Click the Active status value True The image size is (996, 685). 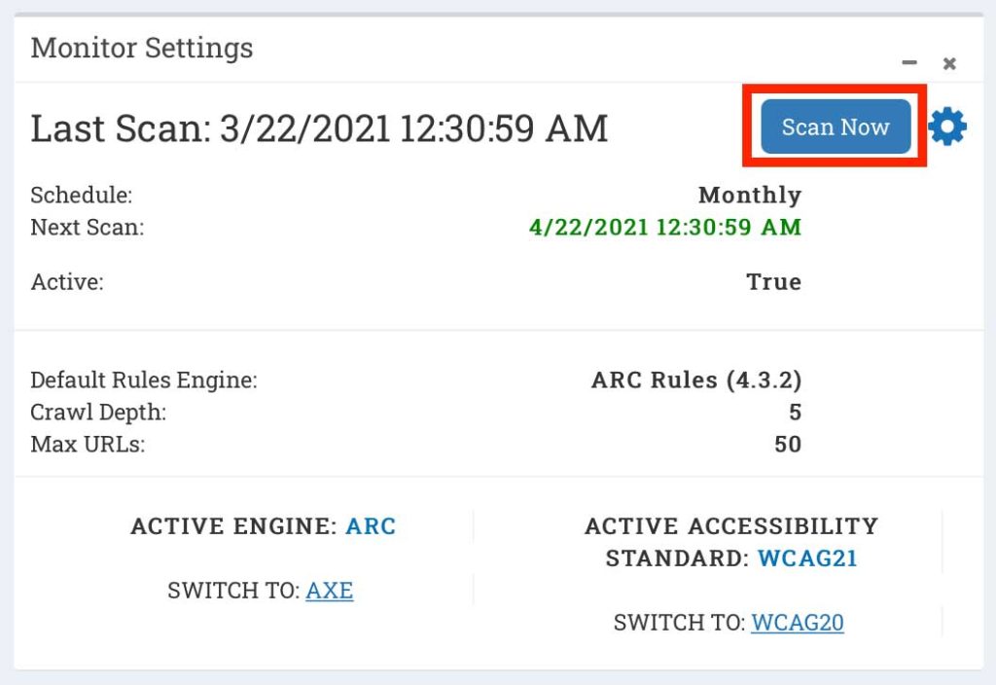pyautogui.click(x=773, y=282)
